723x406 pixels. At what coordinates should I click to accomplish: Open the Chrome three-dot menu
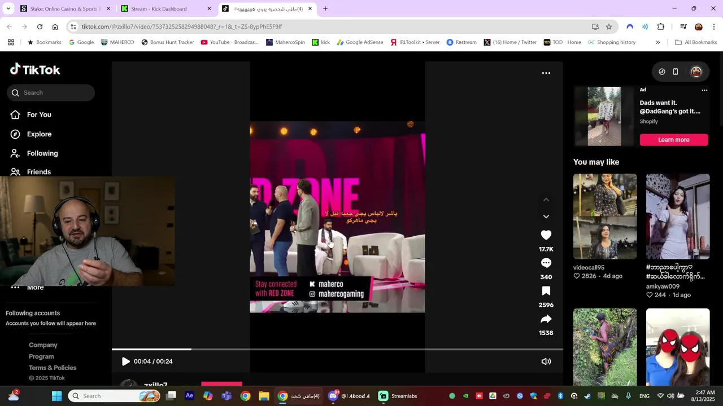click(x=714, y=27)
